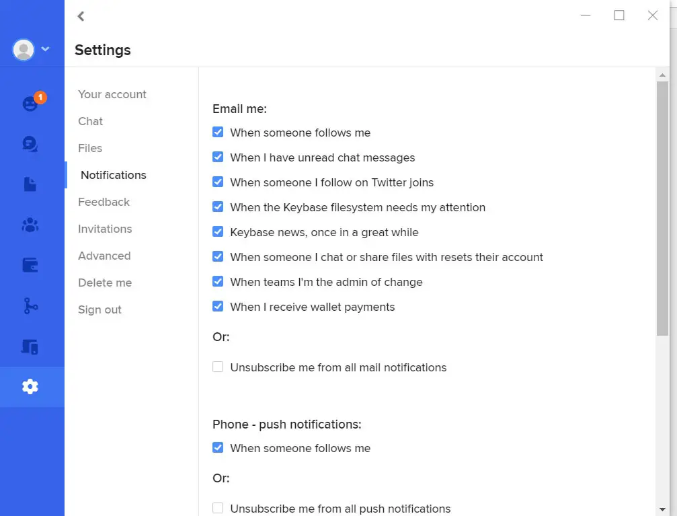Uncheck email for wallet payments
677x516 pixels.
tap(218, 307)
